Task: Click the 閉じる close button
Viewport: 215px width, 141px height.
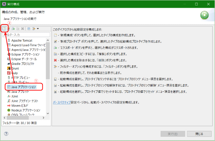Action: [199, 134]
